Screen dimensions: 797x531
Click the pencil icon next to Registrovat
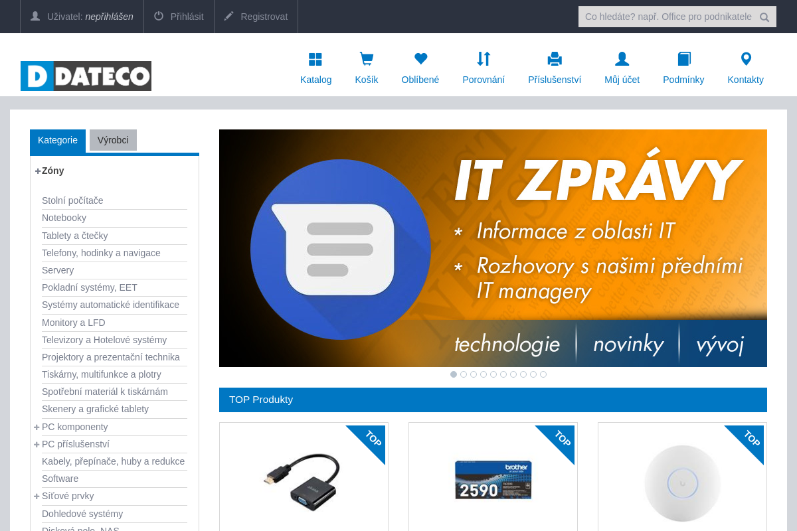229,16
